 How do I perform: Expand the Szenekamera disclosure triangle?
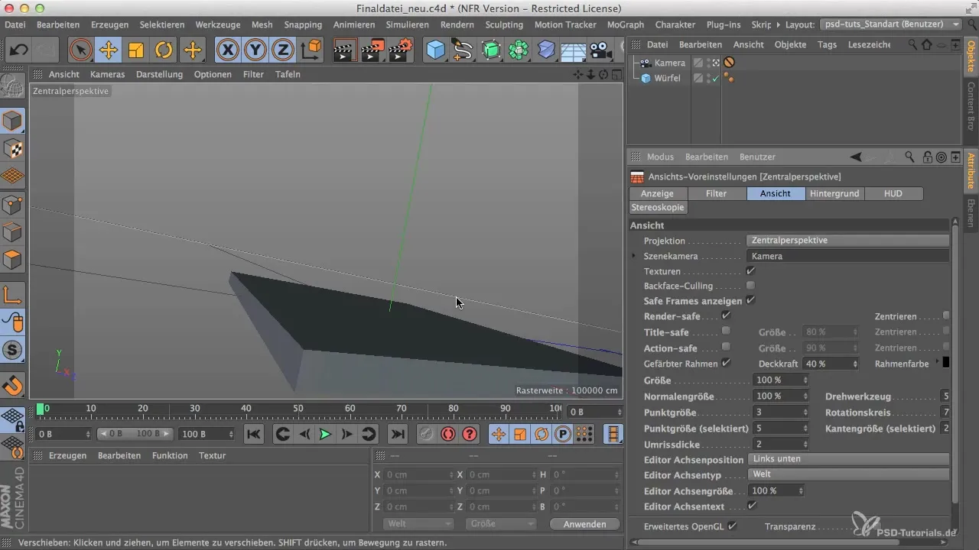tap(634, 256)
